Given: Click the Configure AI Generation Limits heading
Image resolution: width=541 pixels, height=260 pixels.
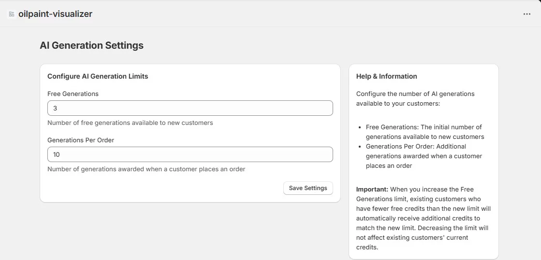Looking at the screenshot, I should [x=98, y=76].
